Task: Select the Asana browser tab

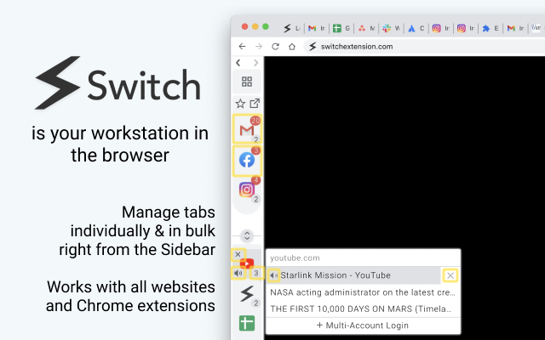Action: (x=366, y=28)
